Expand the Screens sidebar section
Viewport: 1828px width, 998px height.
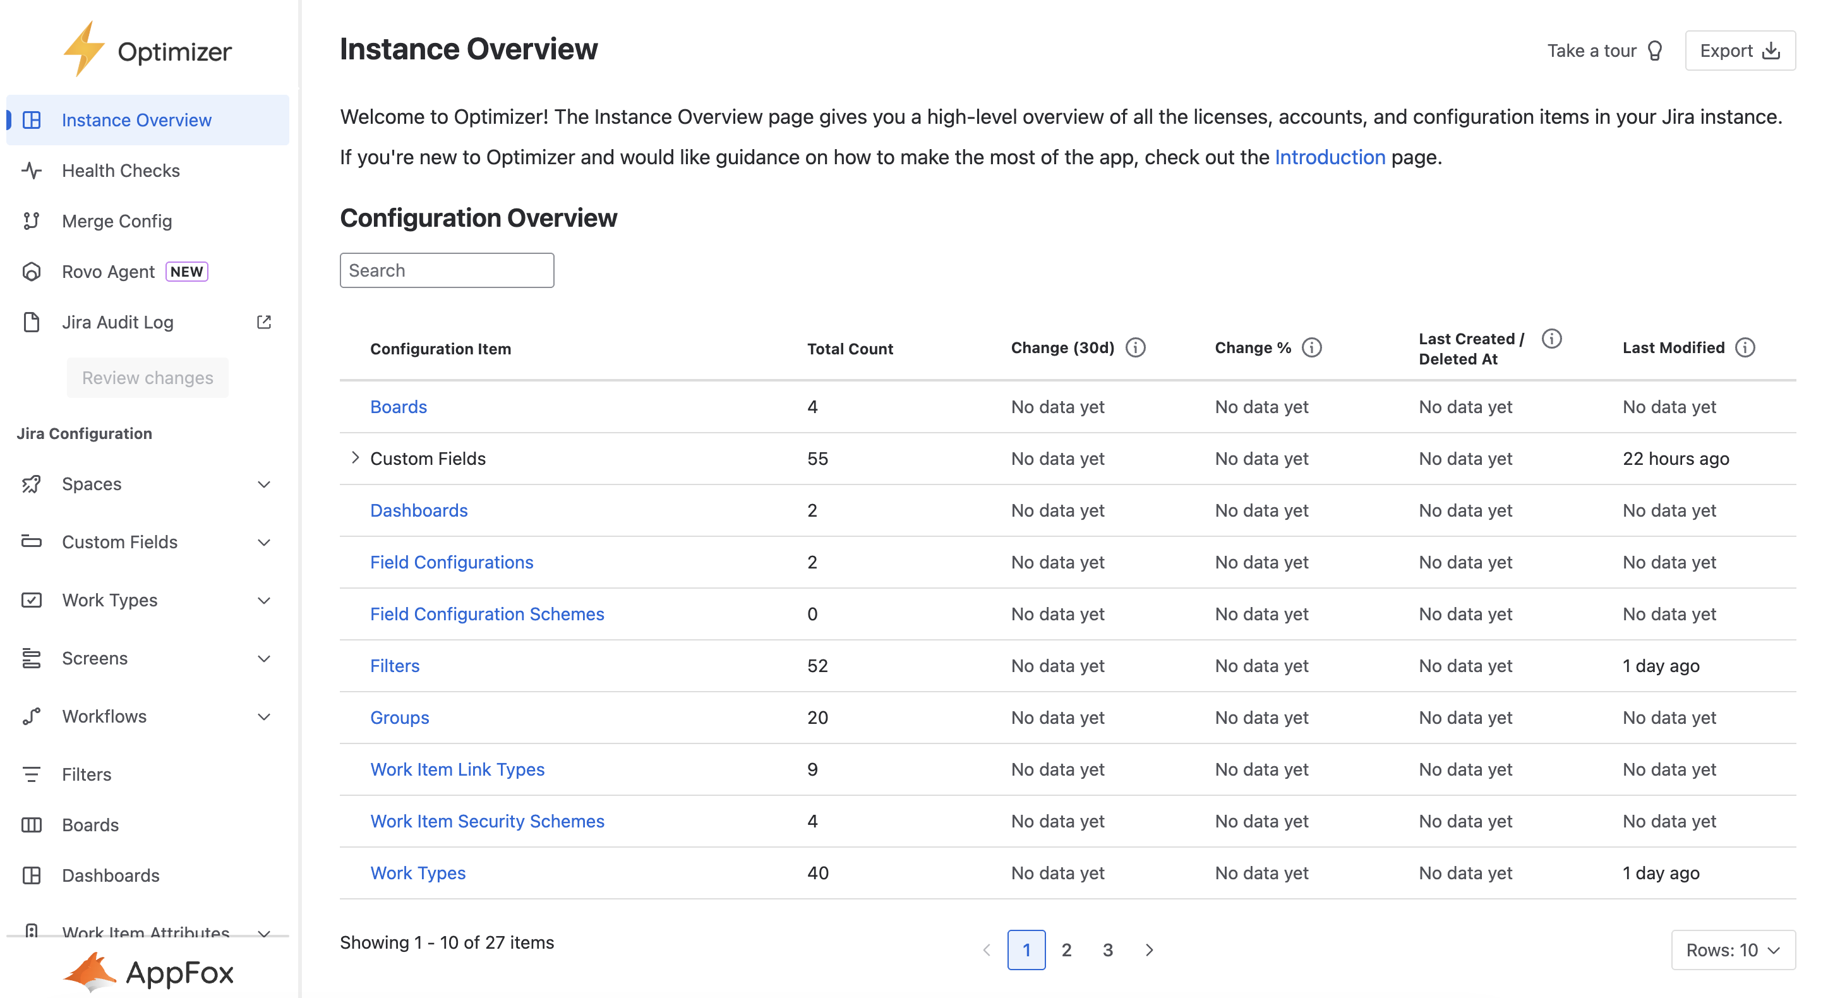pyautogui.click(x=263, y=658)
